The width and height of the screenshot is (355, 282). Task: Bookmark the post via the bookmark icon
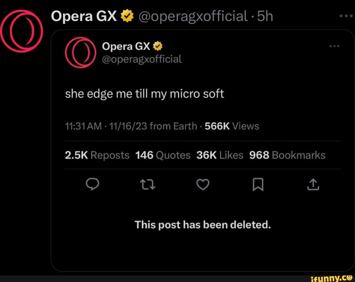pyautogui.click(x=258, y=184)
